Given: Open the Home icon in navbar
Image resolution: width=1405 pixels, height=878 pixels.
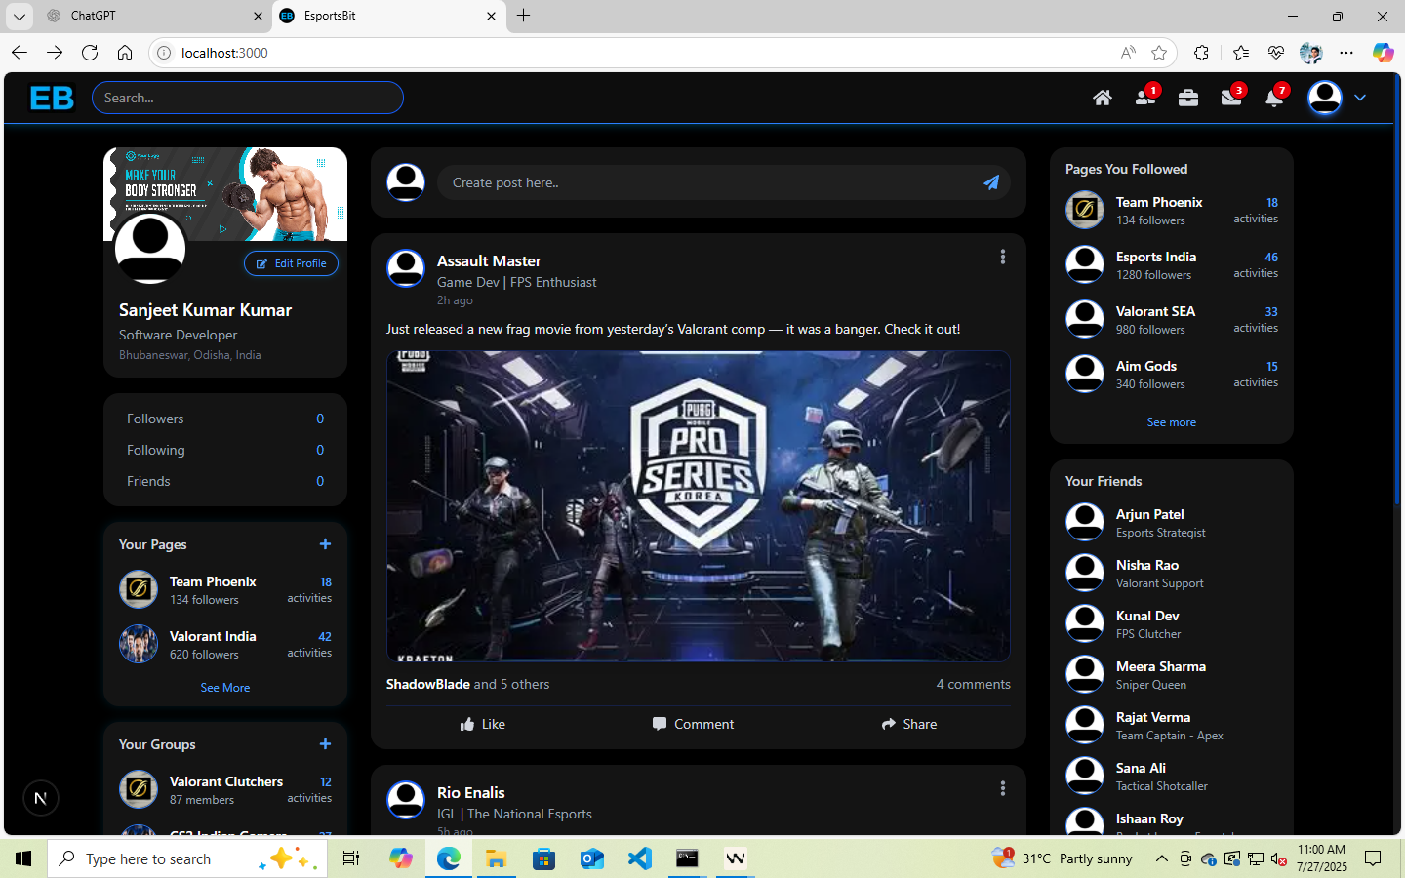Looking at the screenshot, I should (1103, 98).
